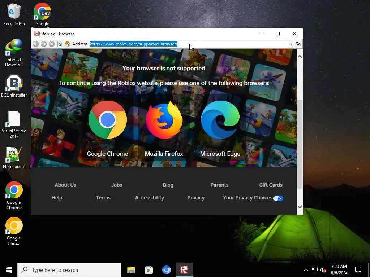The image size is (370, 277).
Task: Select the Google Chrome desktop shortcut
Action: click(14, 195)
